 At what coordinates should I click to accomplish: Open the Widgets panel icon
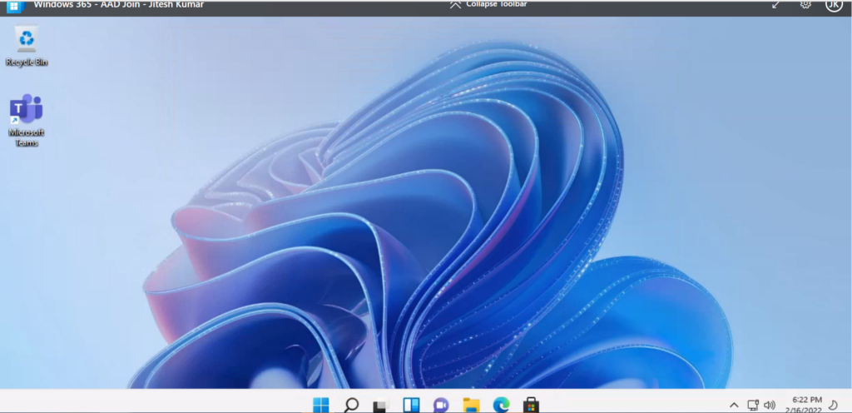point(411,406)
